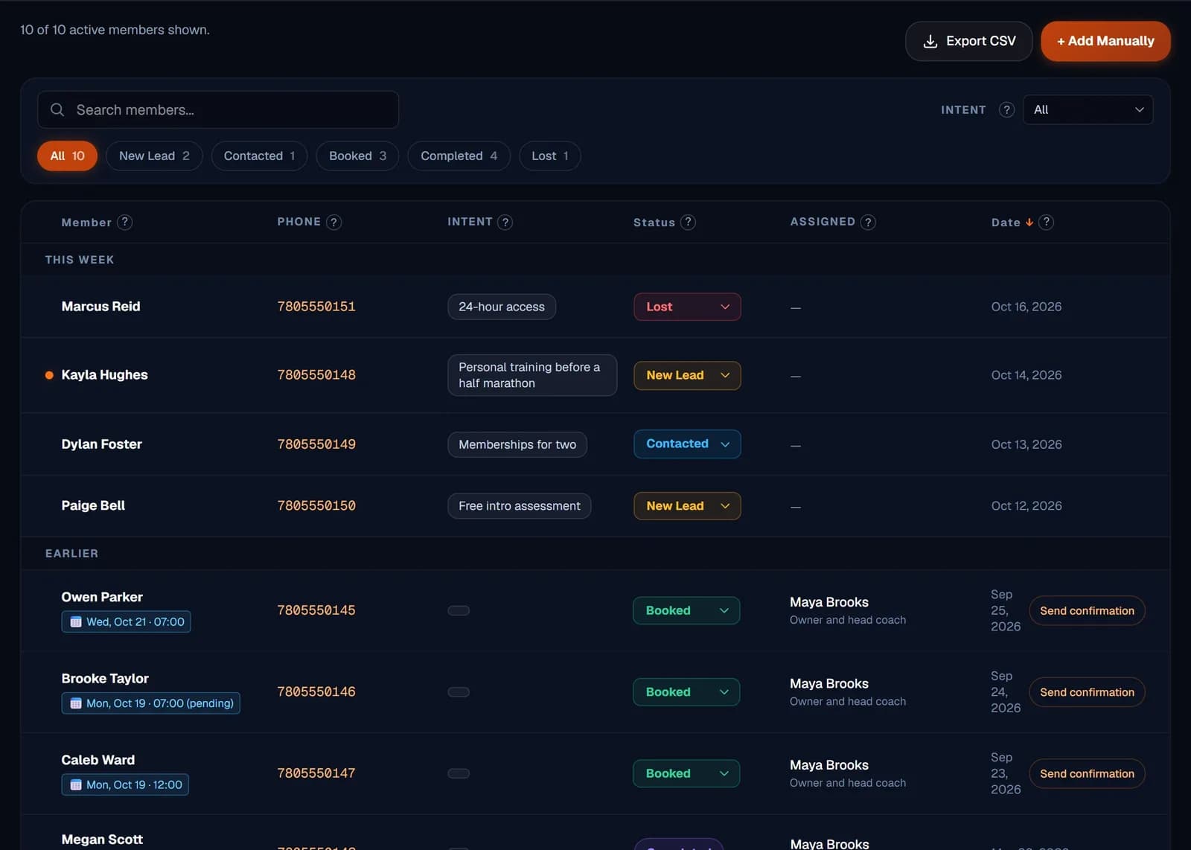Focus the Search members field
This screenshot has width=1191, height=850.
click(218, 109)
